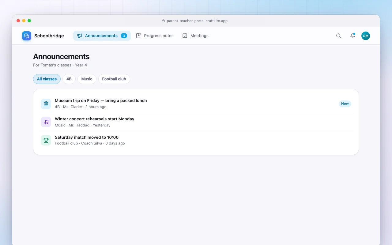
Task: Click the Schoolbridge brand name
Action: pos(49,36)
